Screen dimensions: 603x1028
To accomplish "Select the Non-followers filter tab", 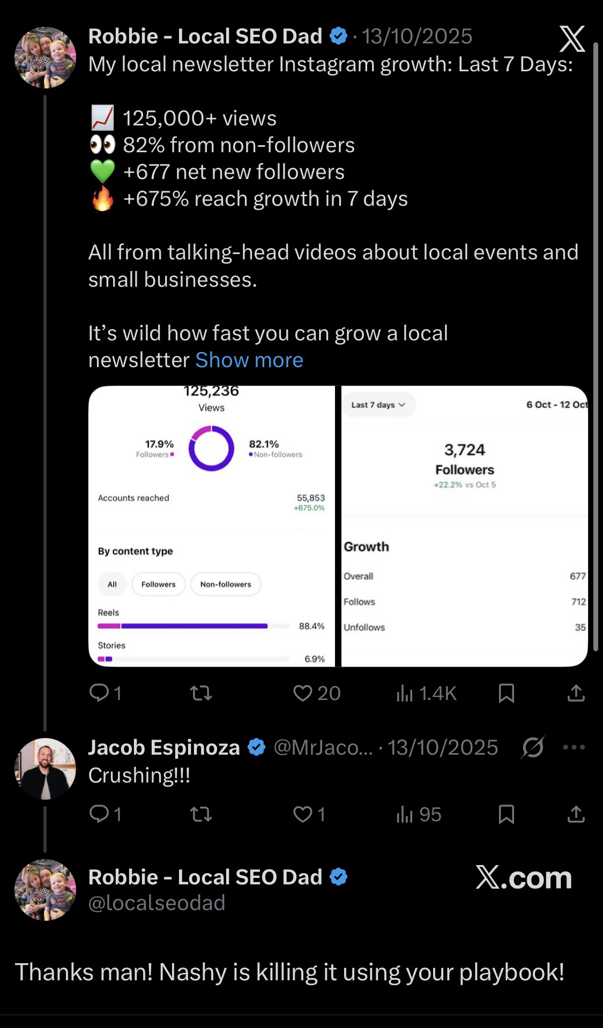I will 226,584.
